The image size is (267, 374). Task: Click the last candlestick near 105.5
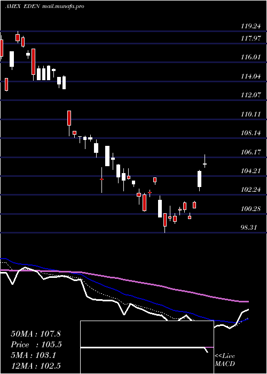pos(205,163)
